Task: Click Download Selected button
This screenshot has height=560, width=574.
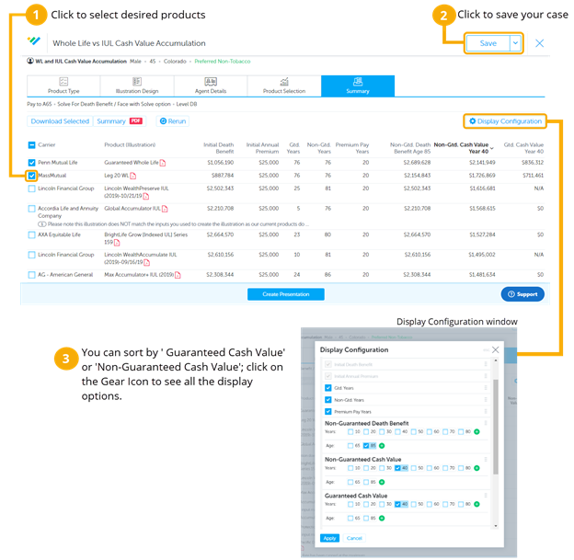Action: (x=60, y=121)
